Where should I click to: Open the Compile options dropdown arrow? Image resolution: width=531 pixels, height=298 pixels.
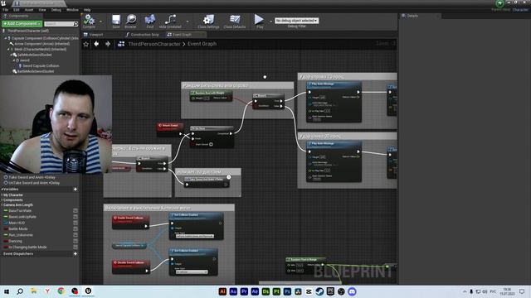pos(100,22)
